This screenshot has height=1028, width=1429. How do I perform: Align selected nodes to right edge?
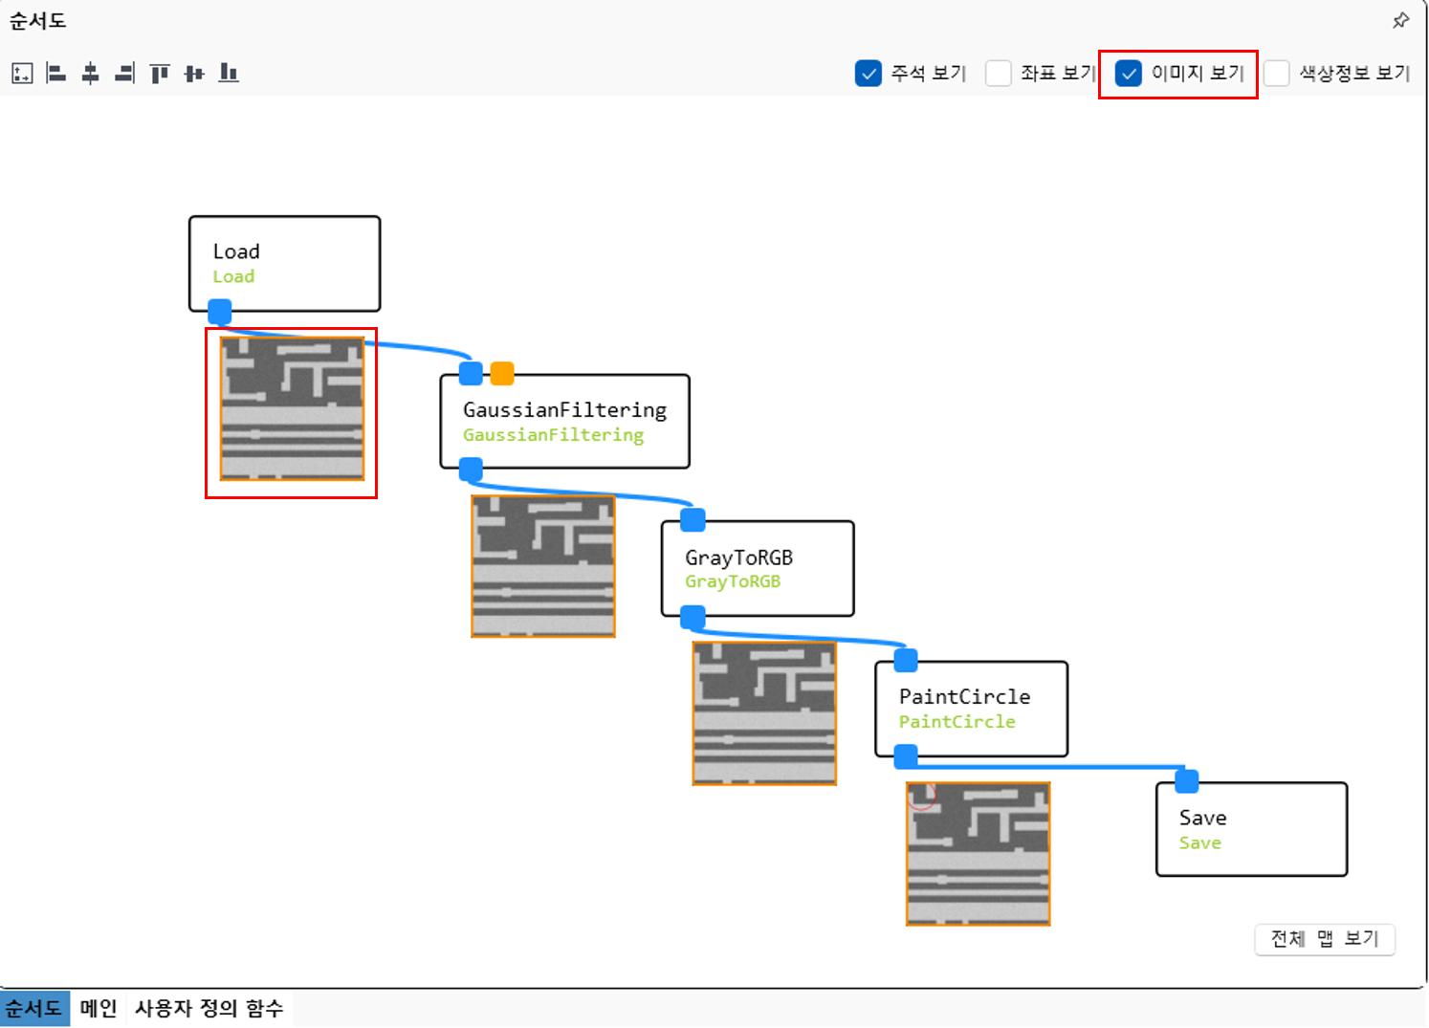coord(125,74)
